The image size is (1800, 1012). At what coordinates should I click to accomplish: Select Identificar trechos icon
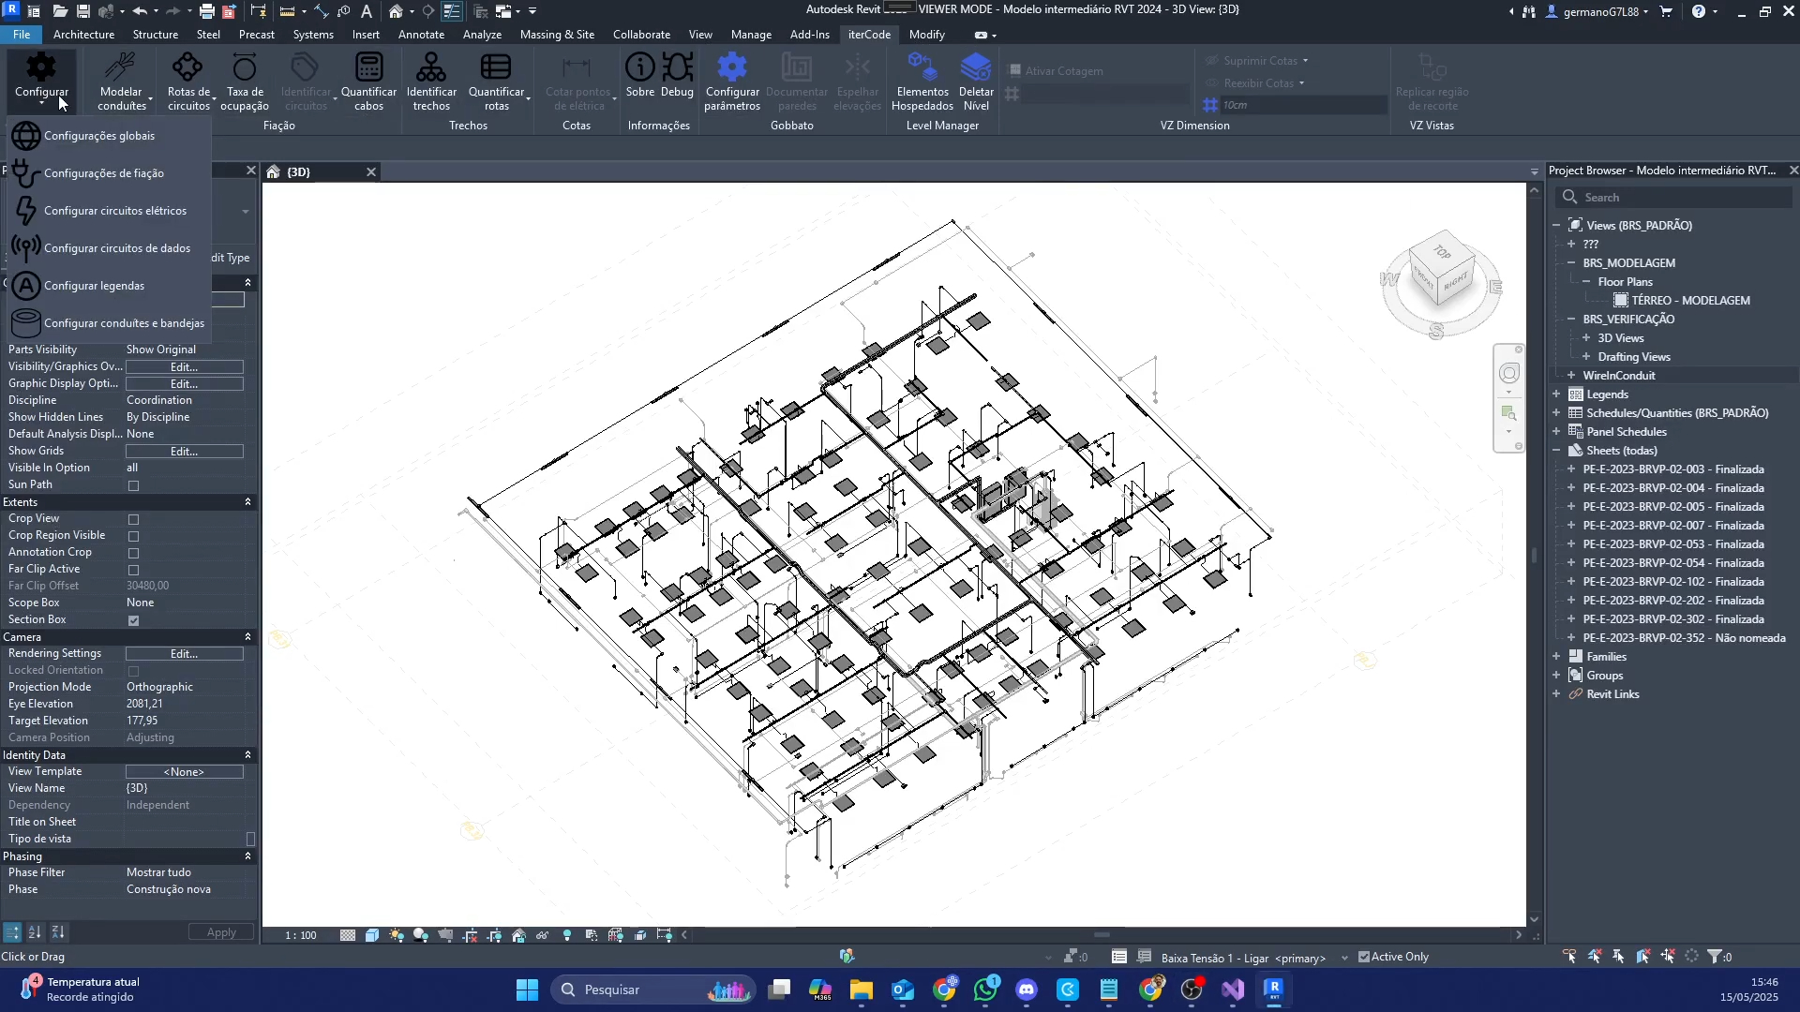pos(431,67)
